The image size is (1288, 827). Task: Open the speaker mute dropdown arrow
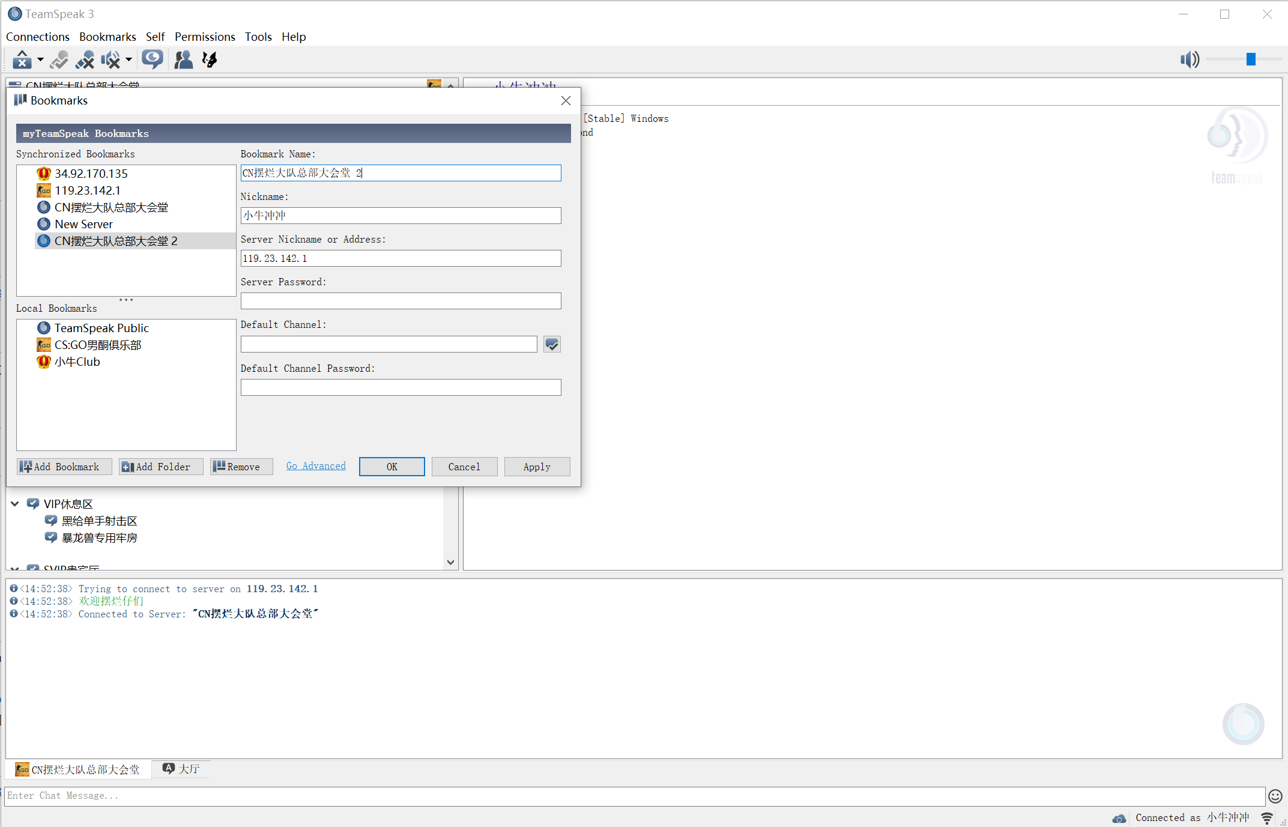pyautogui.click(x=128, y=59)
